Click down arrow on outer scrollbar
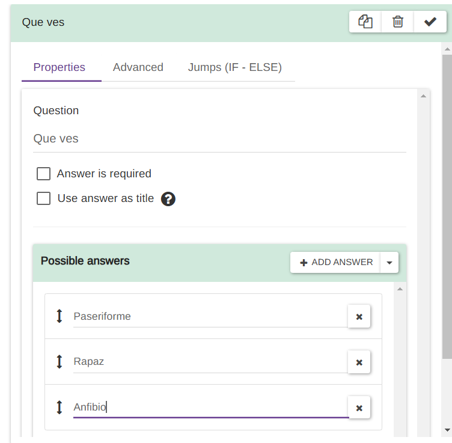The width and height of the screenshot is (452, 443). pos(447,430)
